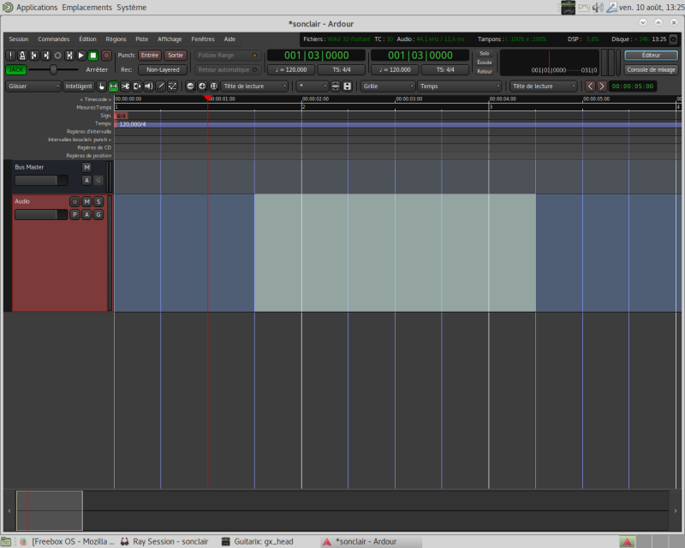
Task: Open the Session menu
Action: click(x=18, y=39)
